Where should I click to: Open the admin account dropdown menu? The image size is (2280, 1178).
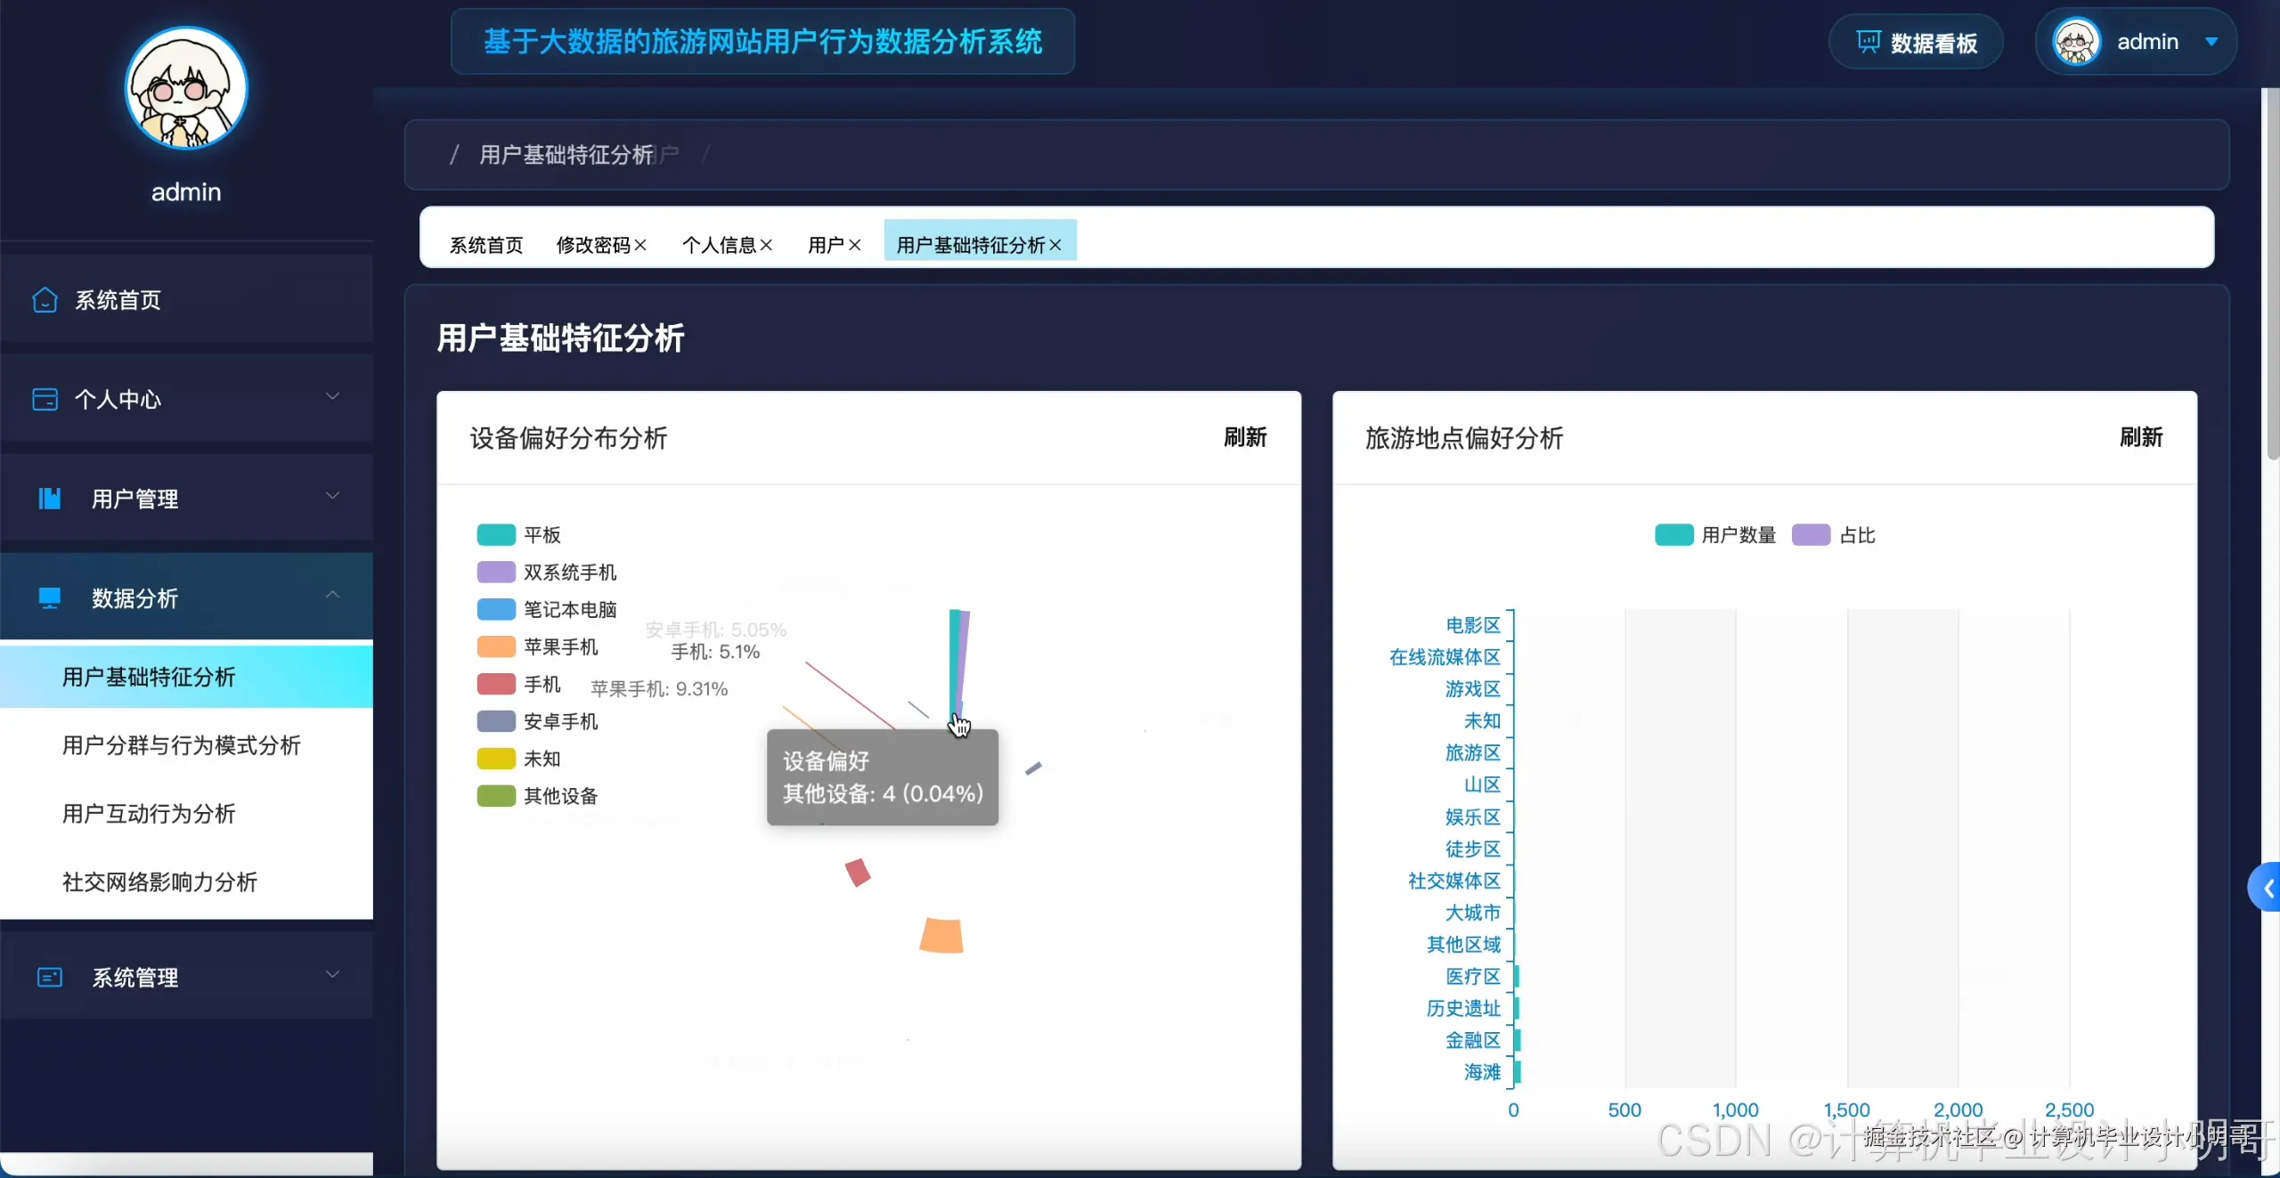[x=2211, y=41]
